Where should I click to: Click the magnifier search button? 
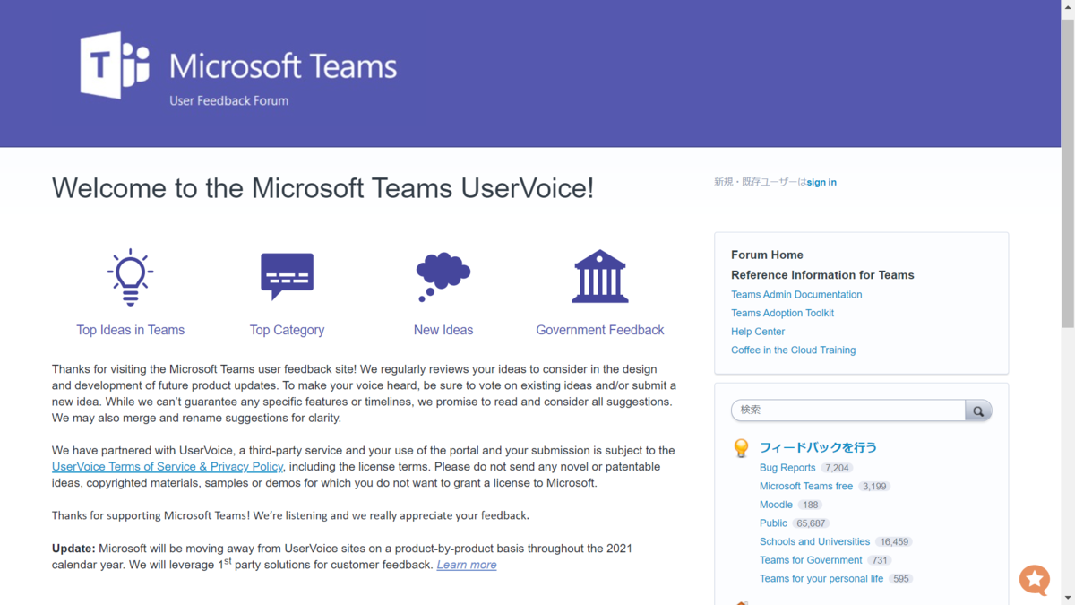(x=978, y=411)
